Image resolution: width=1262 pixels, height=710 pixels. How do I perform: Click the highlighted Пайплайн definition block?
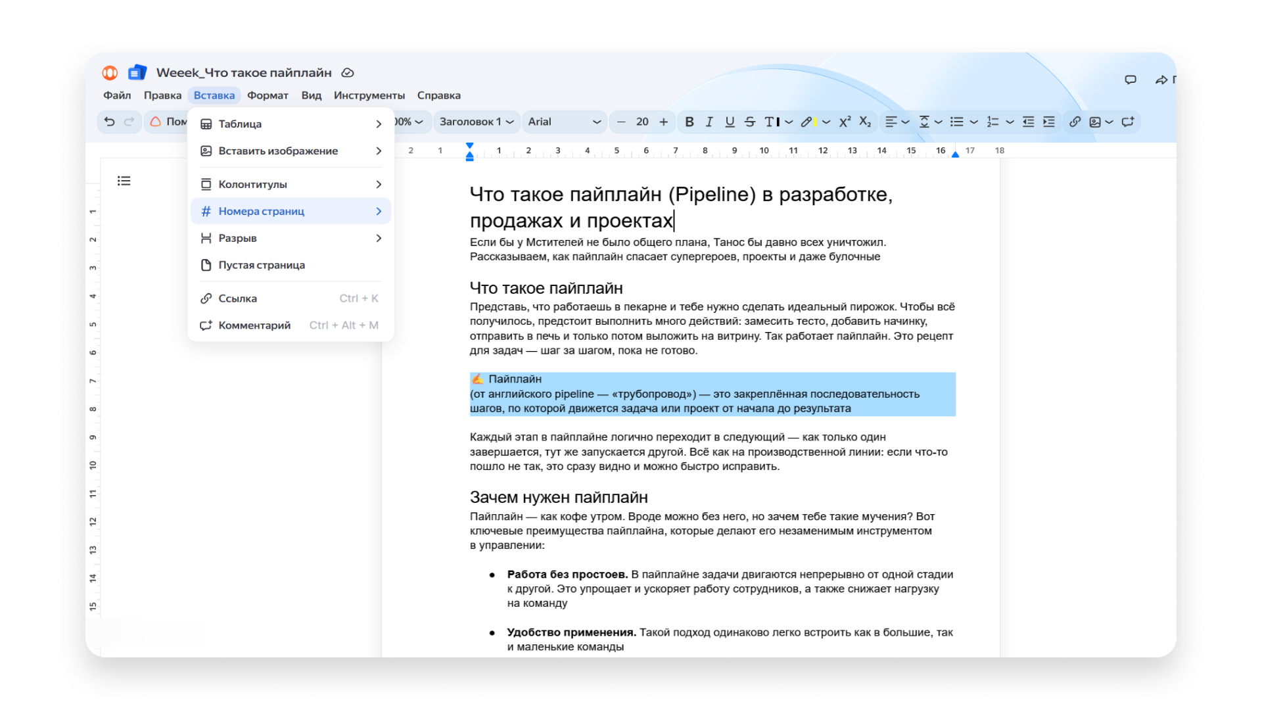(x=713, y=394)
